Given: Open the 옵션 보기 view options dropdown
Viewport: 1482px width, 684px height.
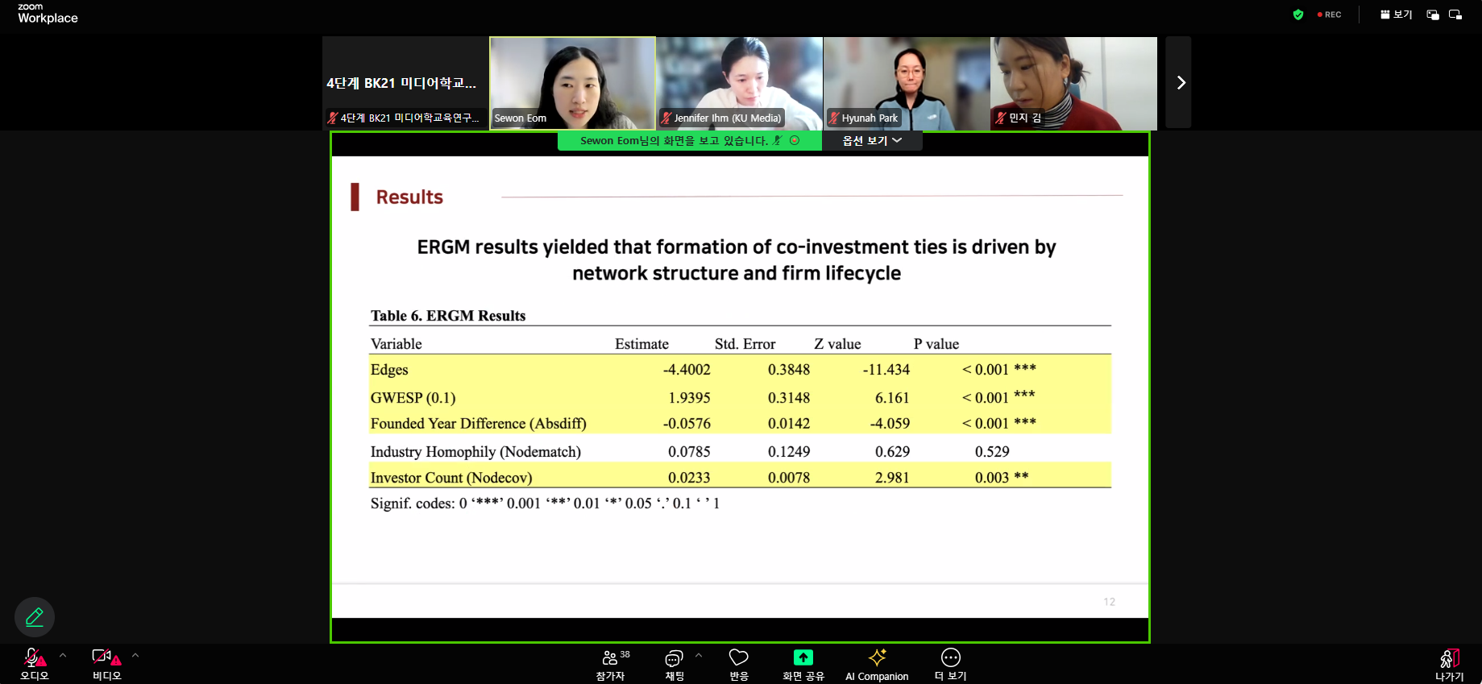Looking at the screenshot, I should tap(872, 141).
